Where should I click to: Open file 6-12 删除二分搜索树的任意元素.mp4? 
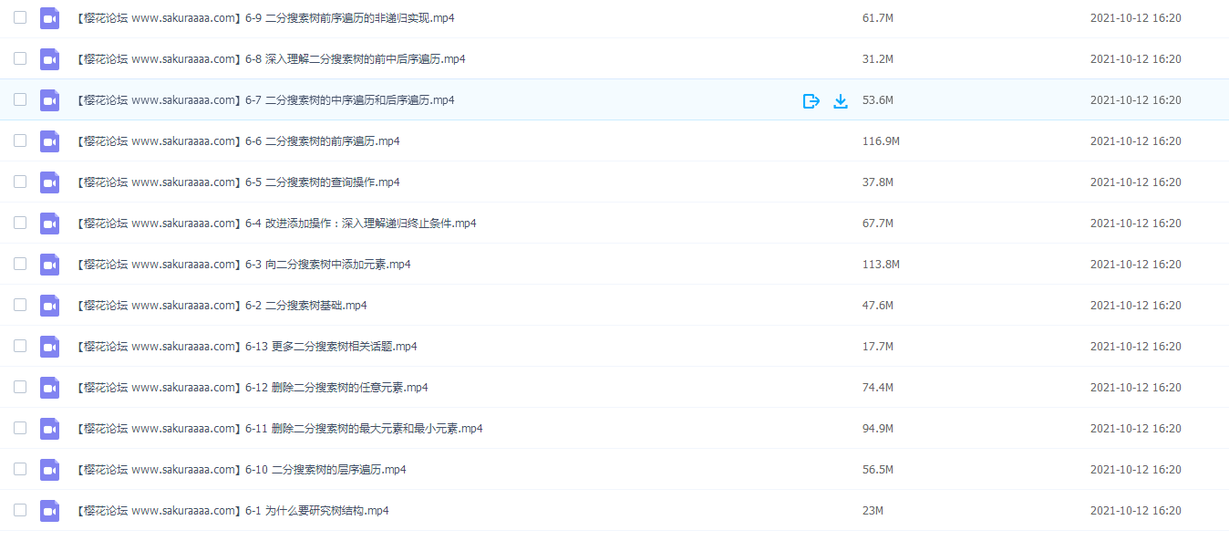[x=253, y=388]
